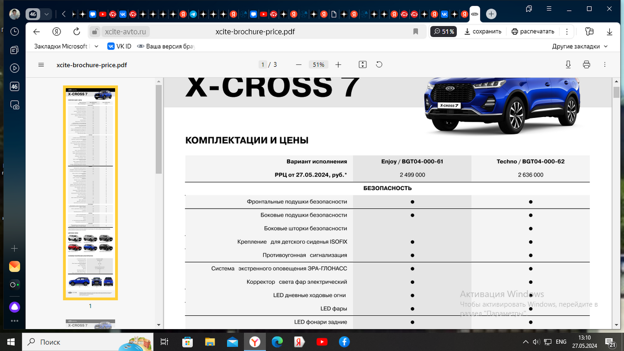Click распечатать to print the PDF
The width and height of the screenshot is (624, 351).
(x=533, y=32)
